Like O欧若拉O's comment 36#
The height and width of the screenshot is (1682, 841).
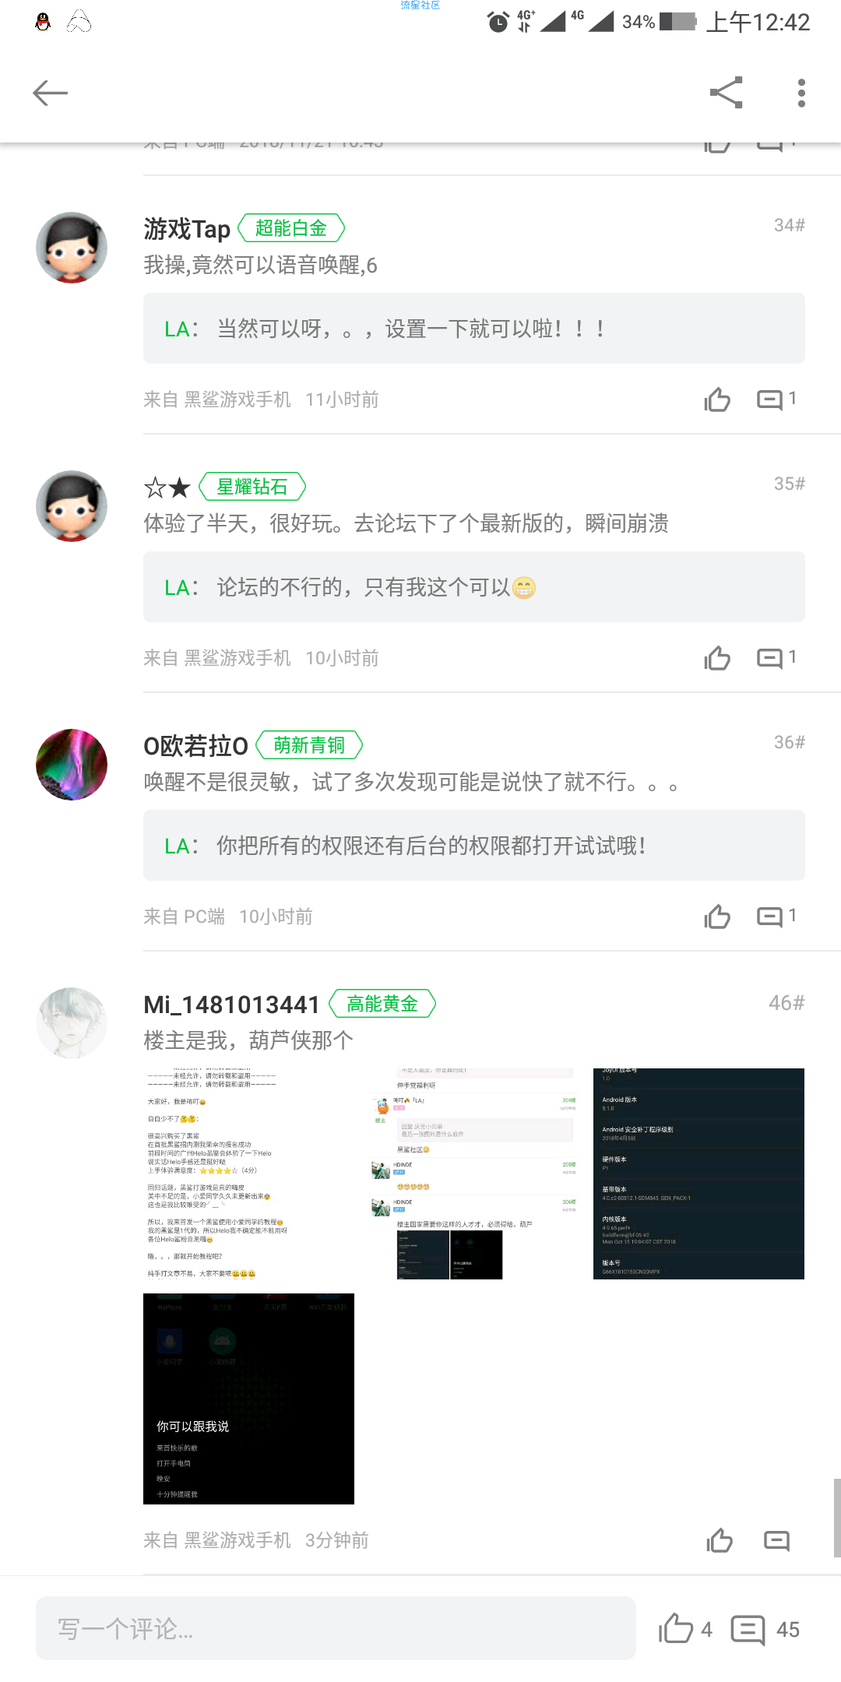[x=717, y=917]
